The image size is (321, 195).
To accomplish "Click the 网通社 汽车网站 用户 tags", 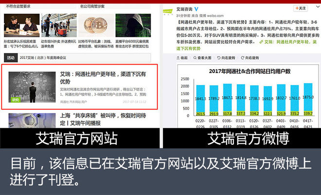I will [73, 102].
